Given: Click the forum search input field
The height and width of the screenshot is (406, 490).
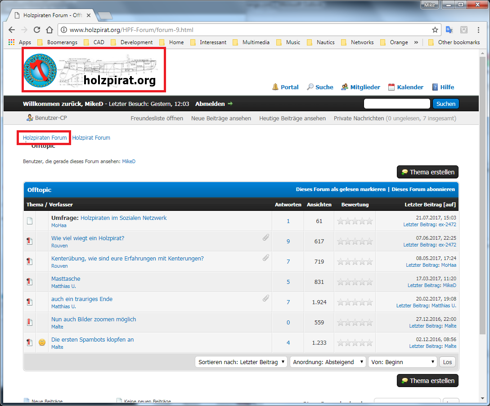Looking at the screenshot, I should (397, 104).
